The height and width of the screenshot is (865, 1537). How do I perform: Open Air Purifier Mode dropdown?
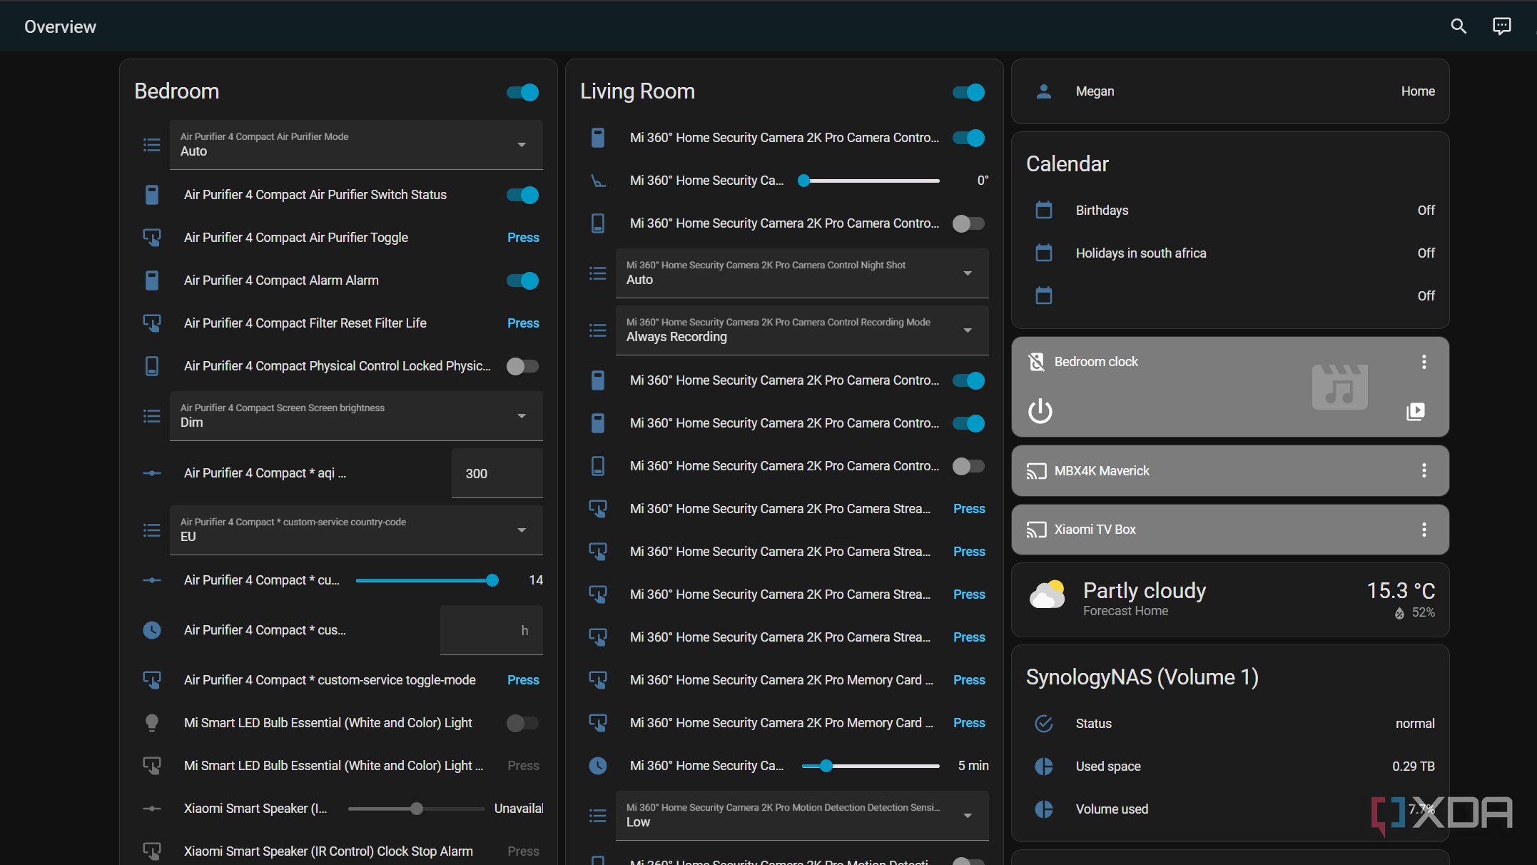(356, 145)
